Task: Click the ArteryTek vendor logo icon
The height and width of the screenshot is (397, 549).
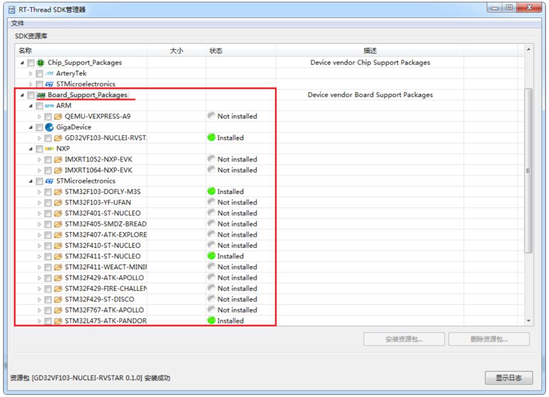Action: pos(49,74)
